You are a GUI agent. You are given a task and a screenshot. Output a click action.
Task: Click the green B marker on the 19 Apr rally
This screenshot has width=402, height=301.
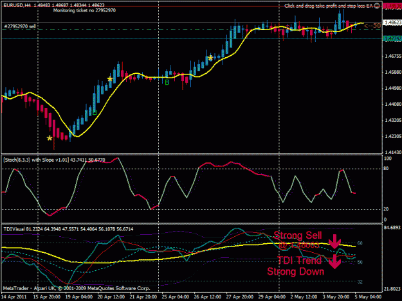(x=95, y=112)
